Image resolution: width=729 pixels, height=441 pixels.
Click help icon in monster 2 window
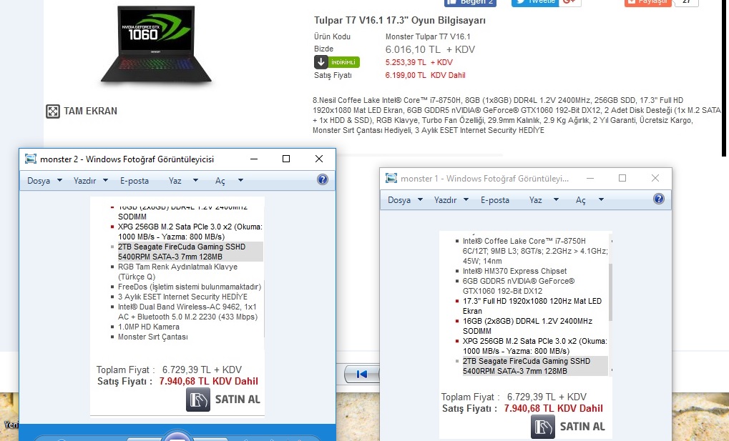pyautogui.click(x=322, y=180)
